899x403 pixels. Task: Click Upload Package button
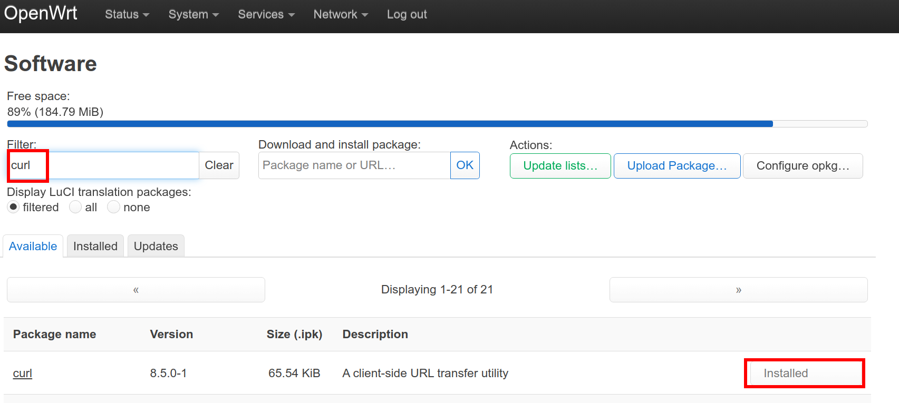(676, 166)
